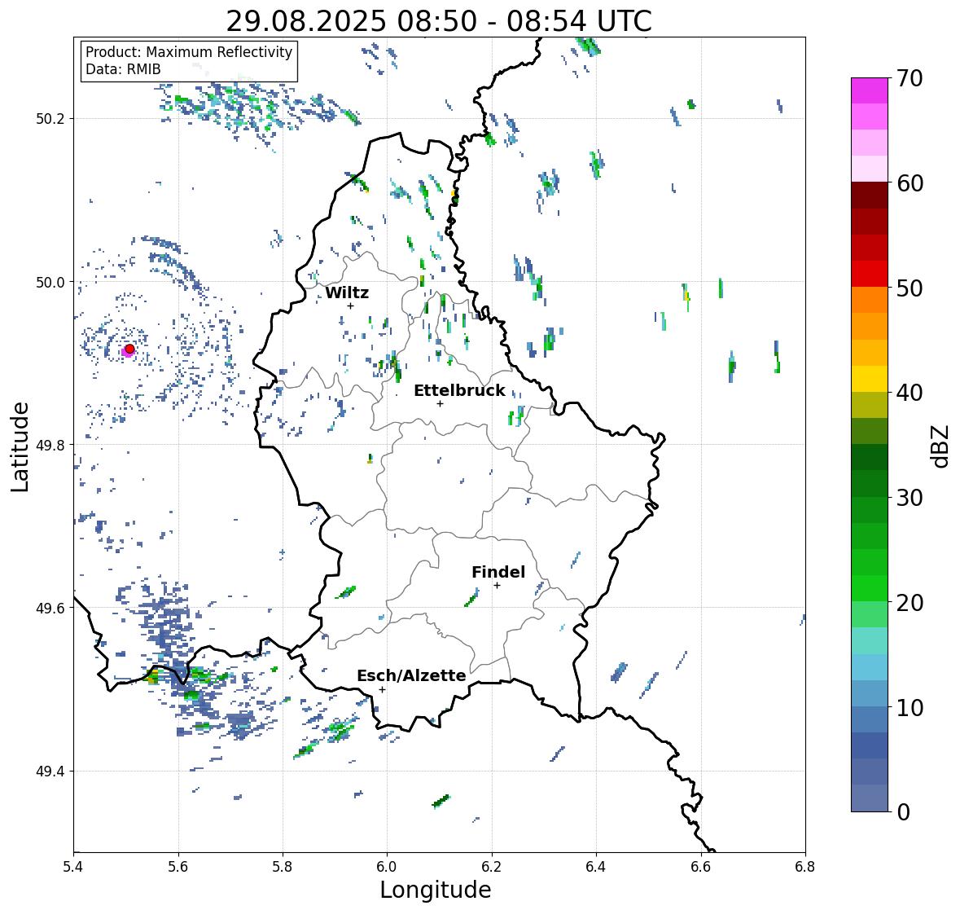The image size is (960, 910).
Task: Click the 'Product: Maximum Reflectivity' legend text
Action: pos(189,52)
